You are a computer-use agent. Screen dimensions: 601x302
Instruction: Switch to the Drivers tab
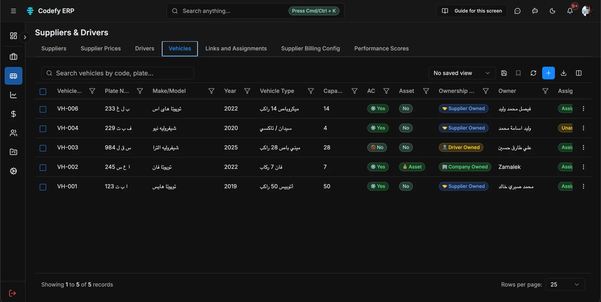[145, 49]
